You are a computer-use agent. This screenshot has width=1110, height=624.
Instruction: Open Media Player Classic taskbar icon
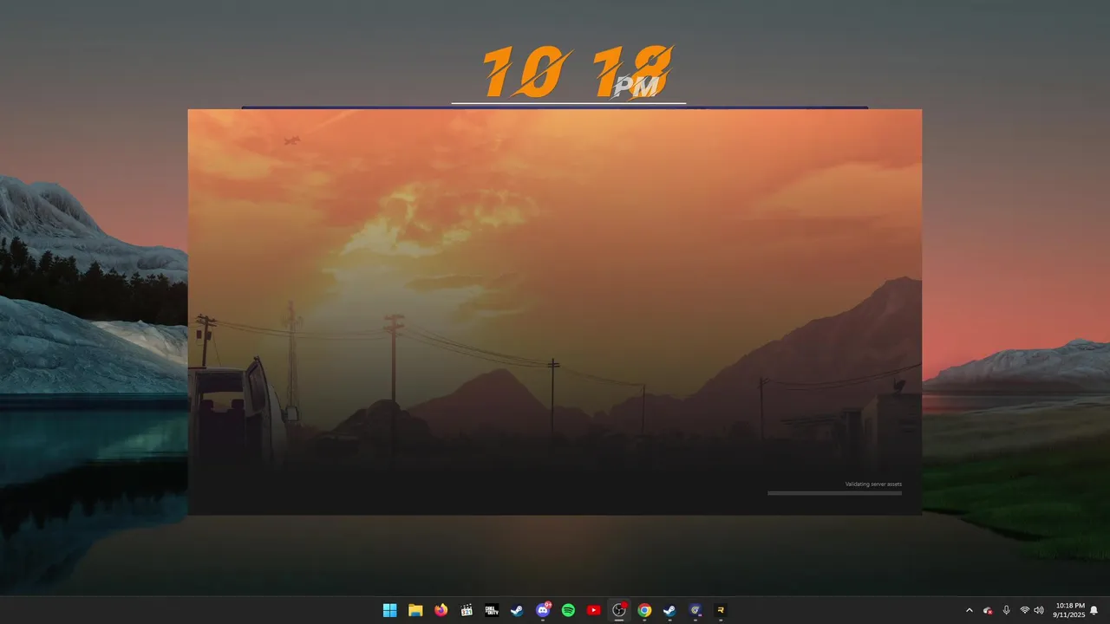point(467,610)
